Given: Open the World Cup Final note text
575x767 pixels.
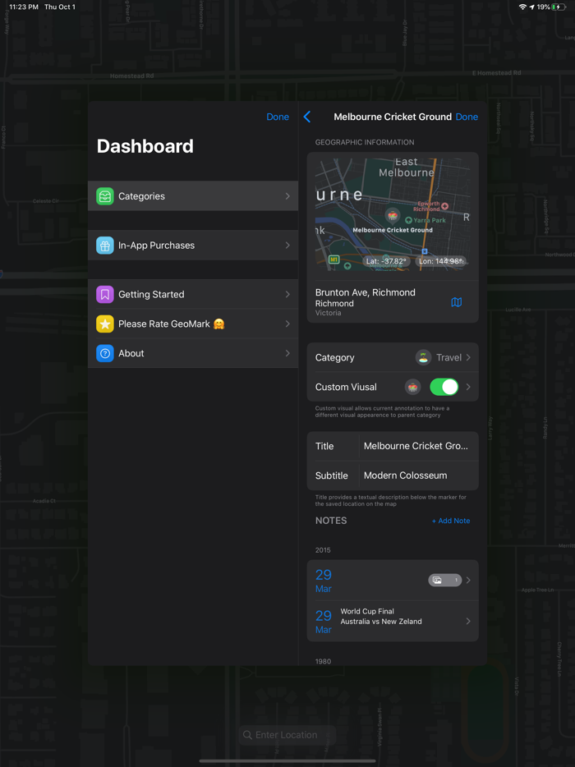Looking at the screenshot, I should coord(381,617).
